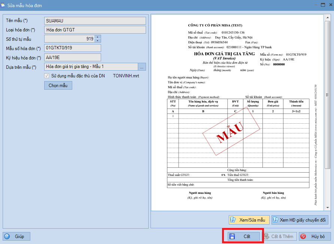334x244 pixels.
Task: Open the Dựa trên mẫu browse ellipsis button
Action: [x=142, y=67]
